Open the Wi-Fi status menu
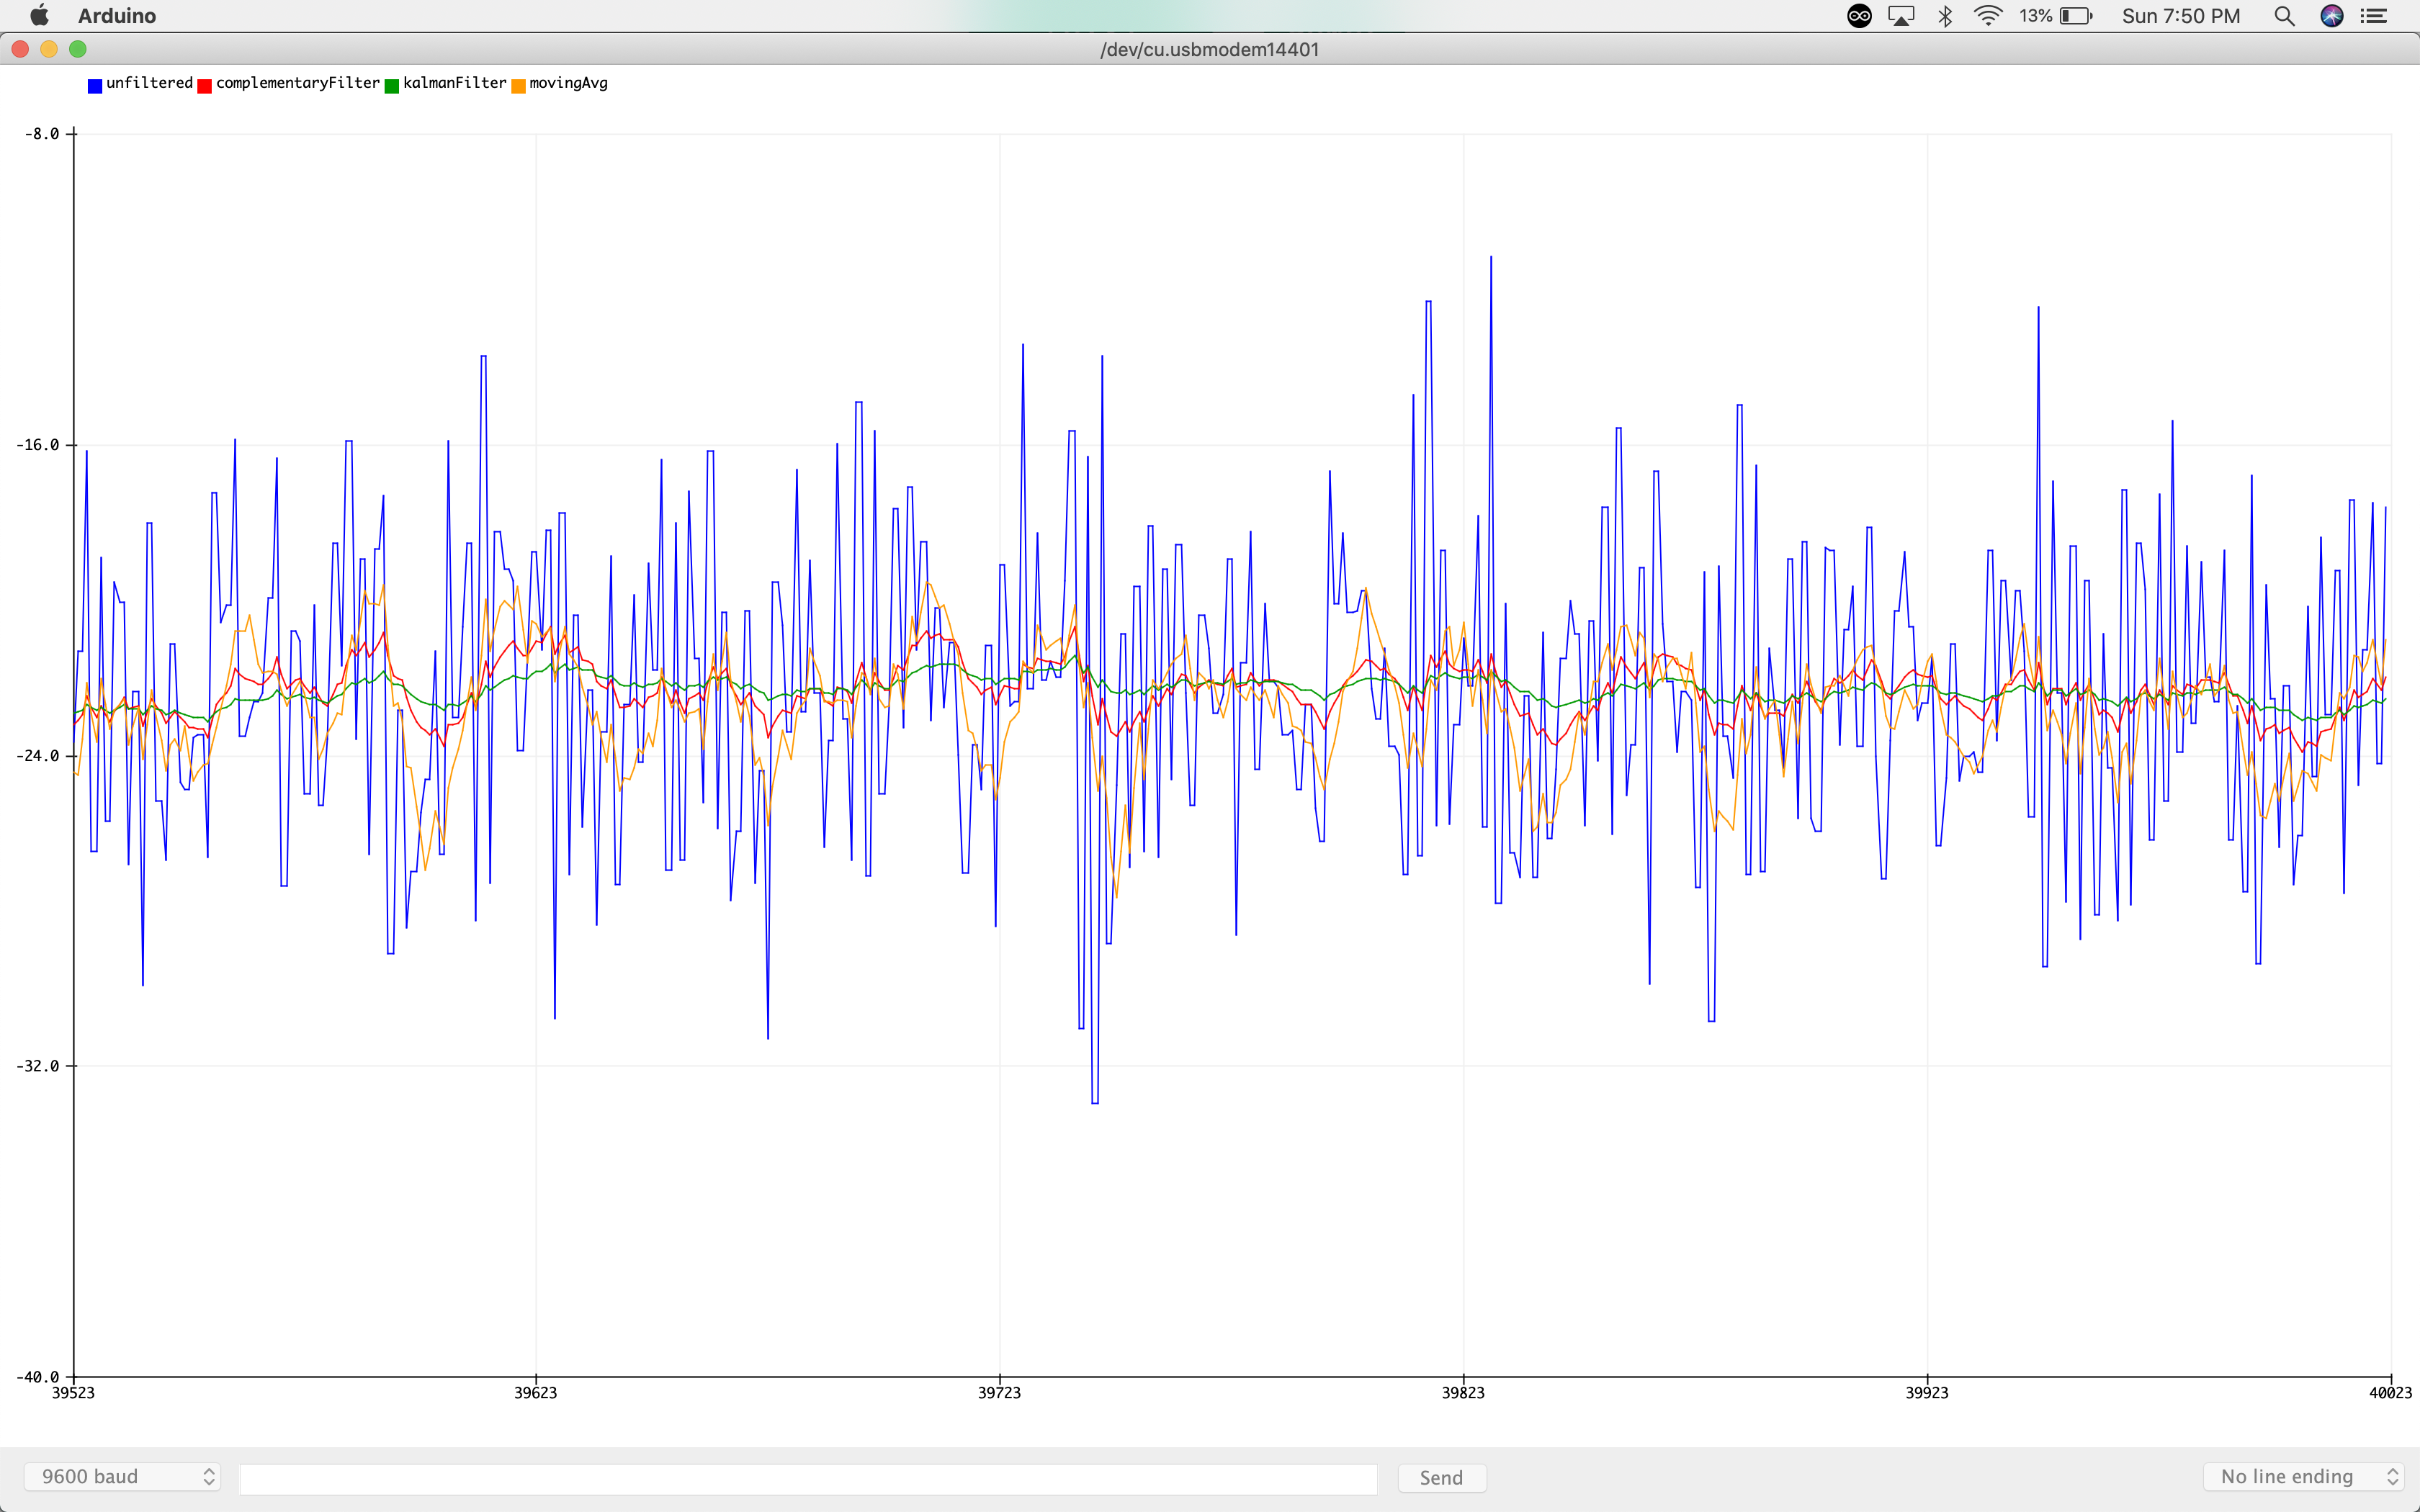The width and height of the screenshot is (2420, 1512). [1988, 16]
